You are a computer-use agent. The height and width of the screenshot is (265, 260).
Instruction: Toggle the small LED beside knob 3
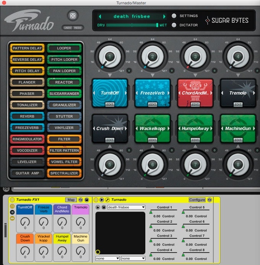tap(214, 71)
